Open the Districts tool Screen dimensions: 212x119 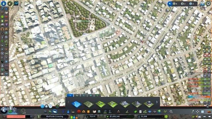coord(55,111)
